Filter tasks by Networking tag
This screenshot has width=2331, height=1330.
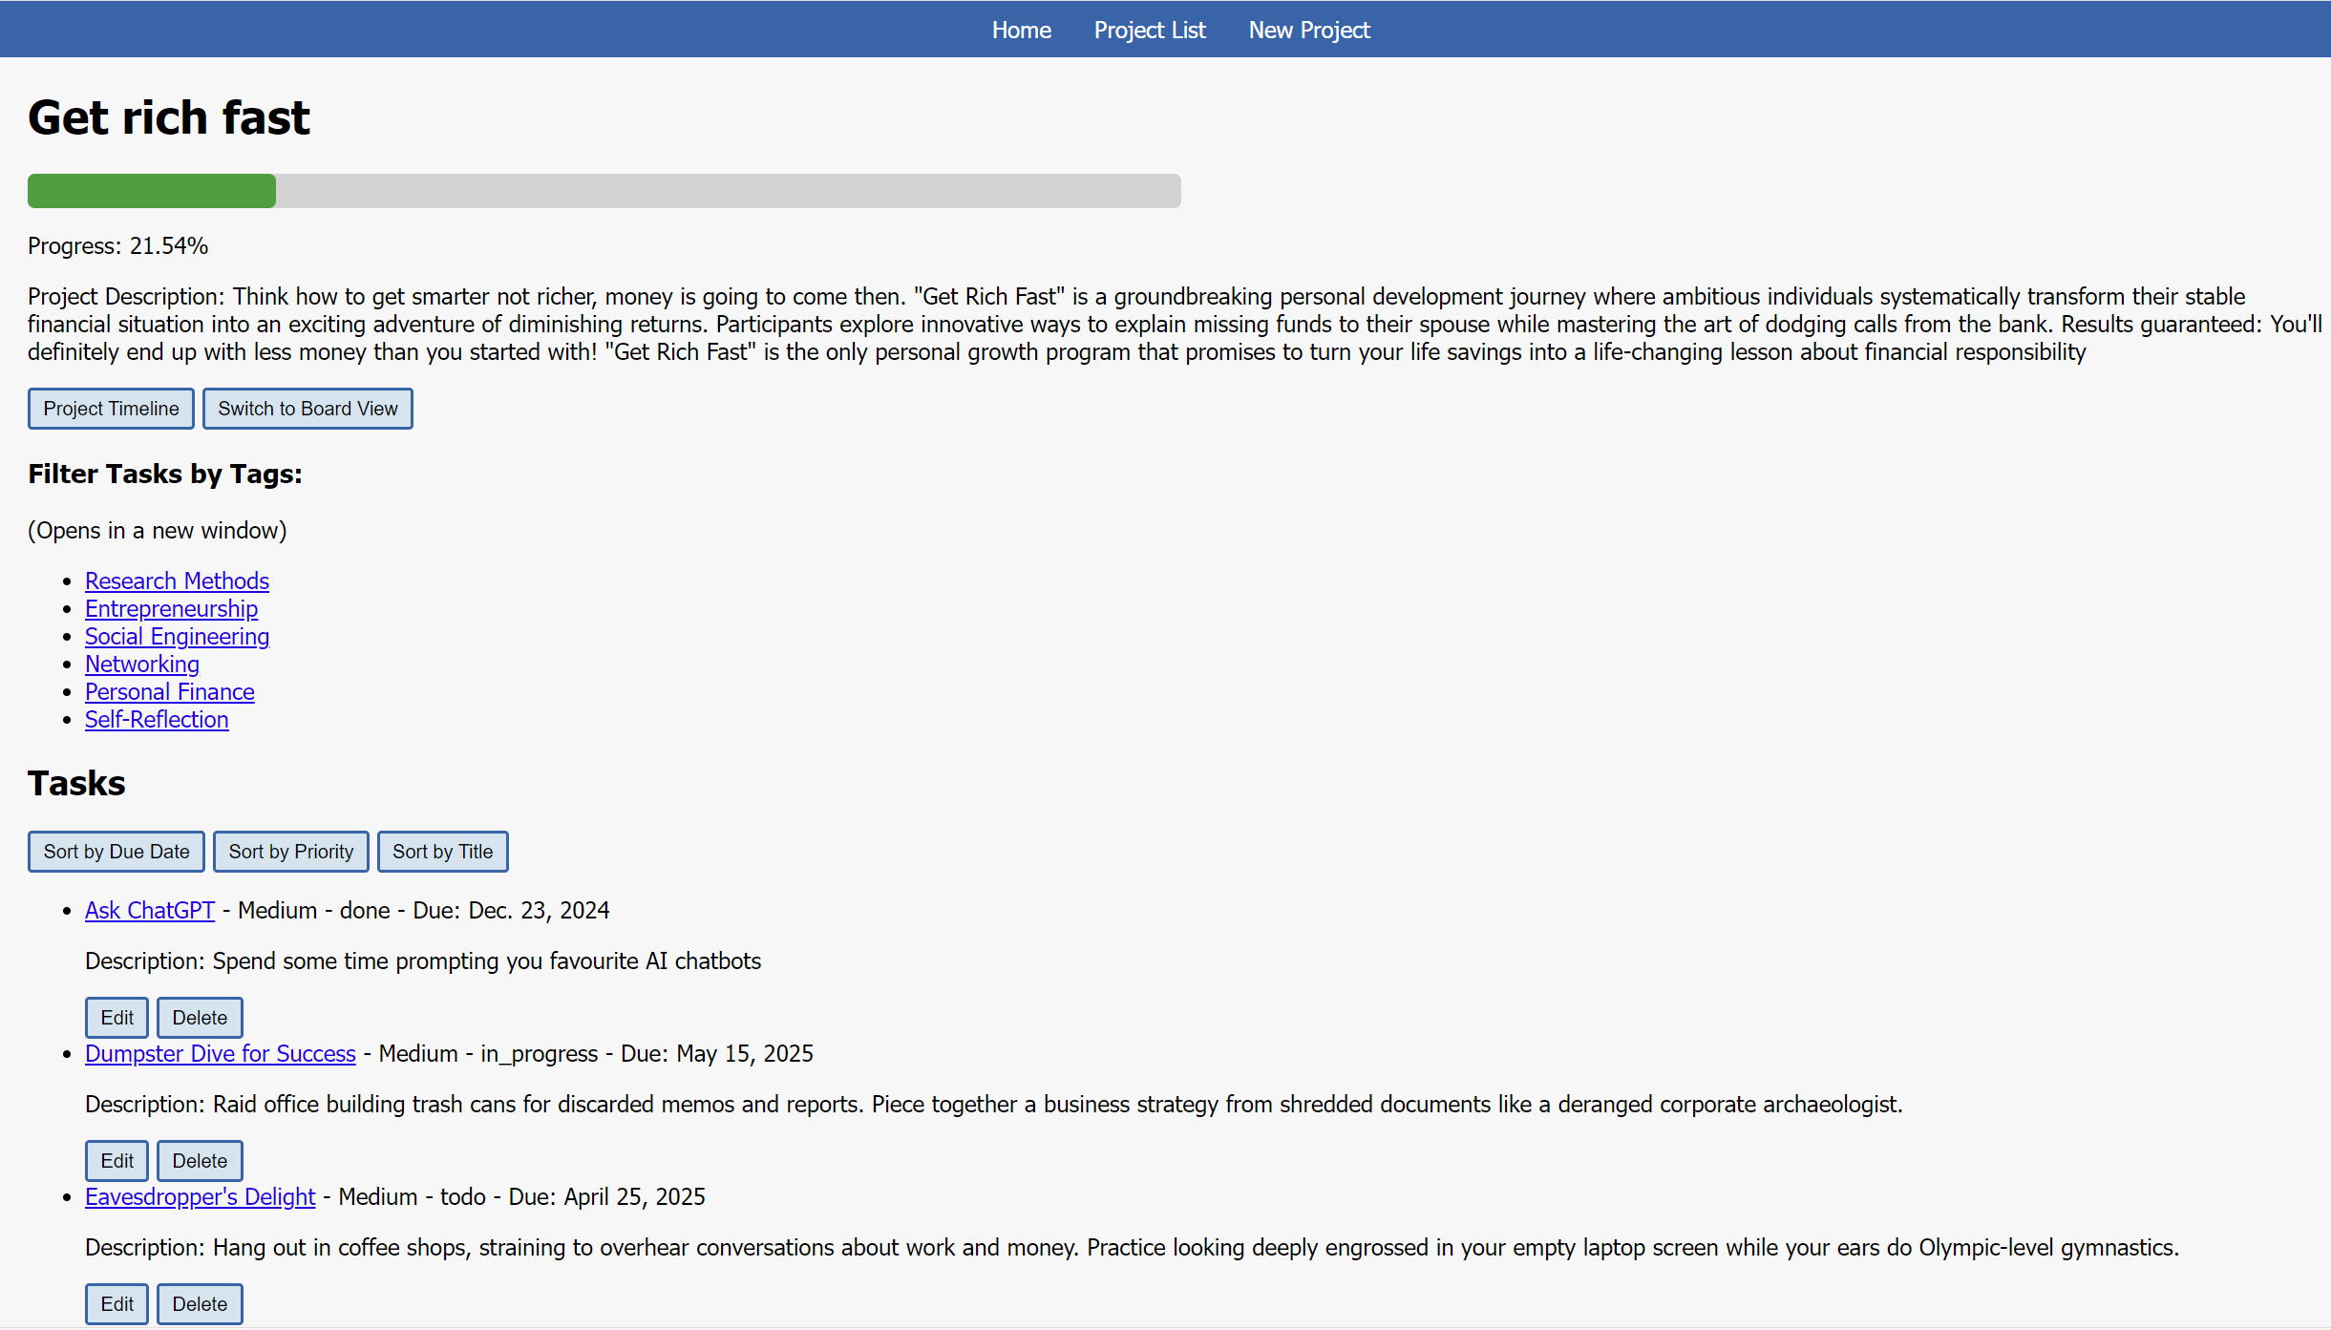click(x=141, y=664)
